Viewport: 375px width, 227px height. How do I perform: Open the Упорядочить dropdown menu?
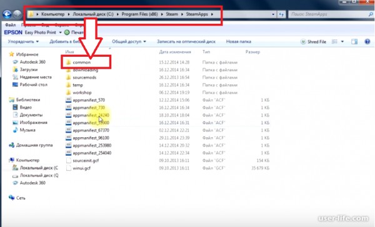pyautogui.click(x=23, y=42)
